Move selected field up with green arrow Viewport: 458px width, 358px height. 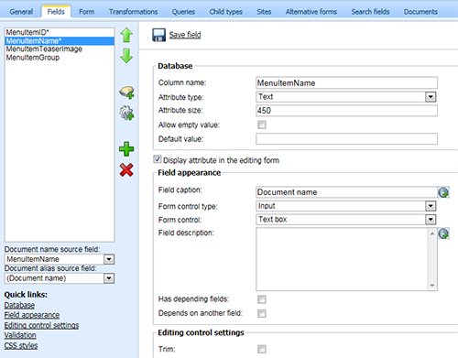click(126, 35)
